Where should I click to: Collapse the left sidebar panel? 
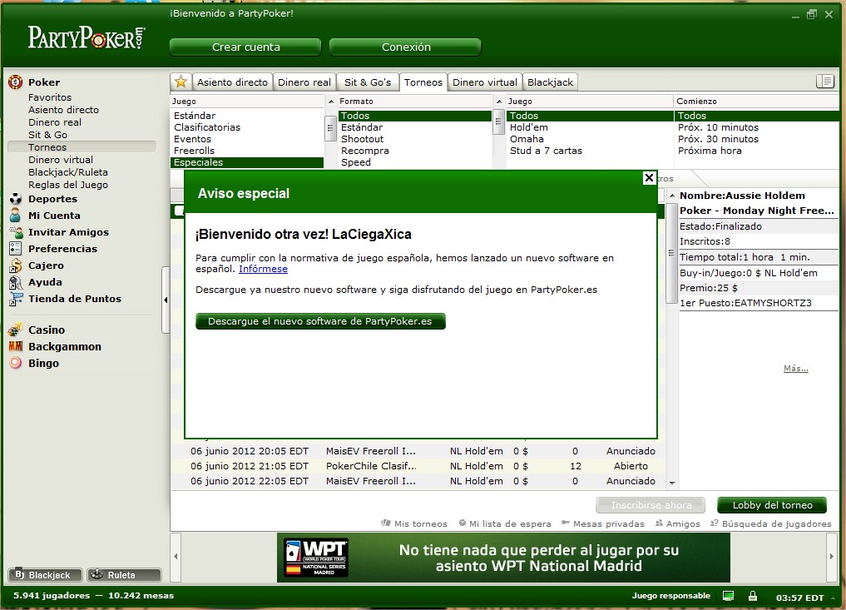166,300
